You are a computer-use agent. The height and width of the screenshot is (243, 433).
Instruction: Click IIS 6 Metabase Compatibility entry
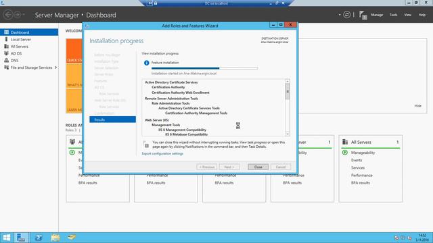coord(187,134)
